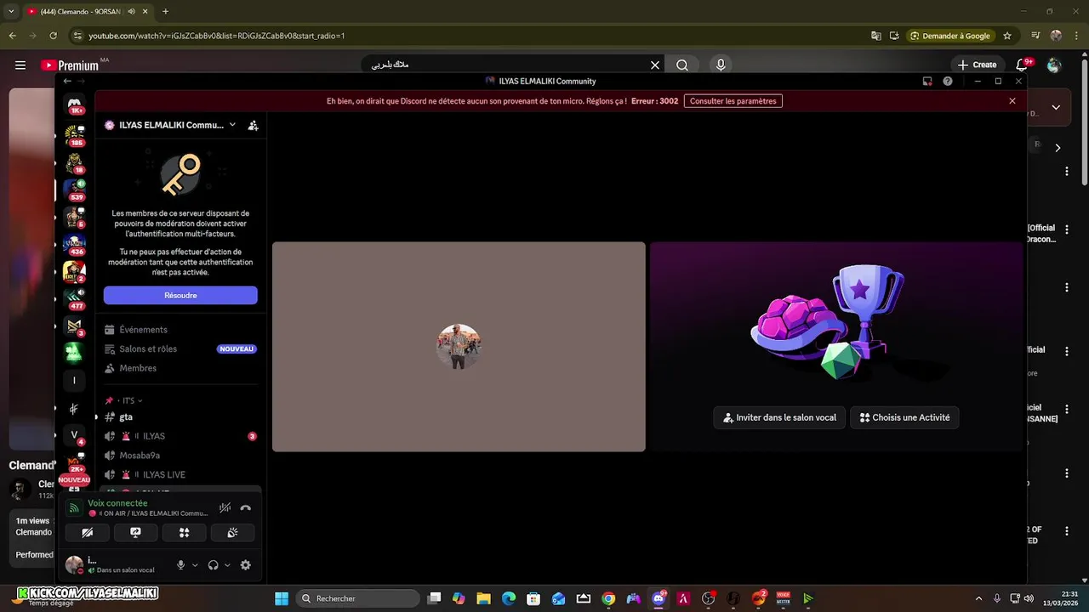Open the I letter server icon
1089x612 pixels.
point(74,380)
